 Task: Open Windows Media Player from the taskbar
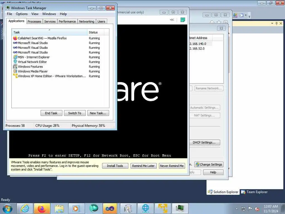(76, 208)
